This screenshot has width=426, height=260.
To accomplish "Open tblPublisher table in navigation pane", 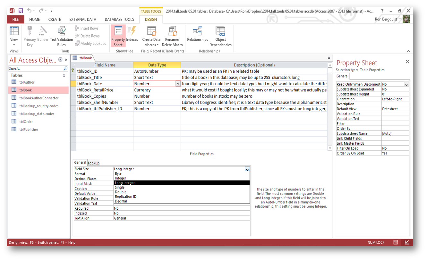I will click(x=29, y=130).
